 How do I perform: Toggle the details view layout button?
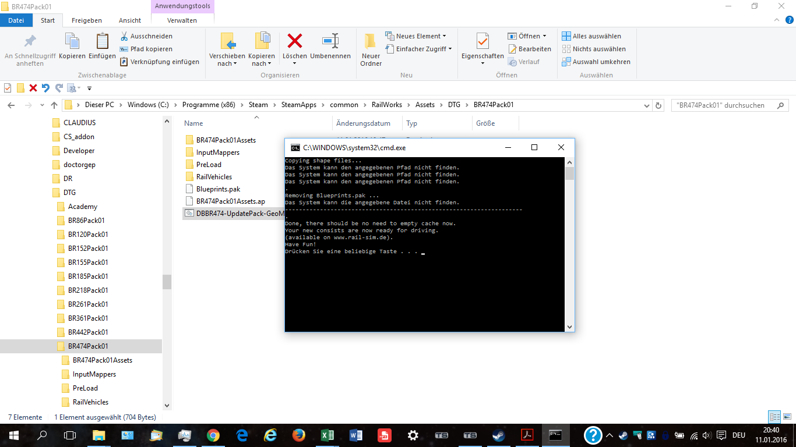[x=774, y=417]
